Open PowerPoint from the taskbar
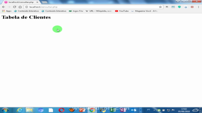Viewport: 202px width, 113px height. 82,110
